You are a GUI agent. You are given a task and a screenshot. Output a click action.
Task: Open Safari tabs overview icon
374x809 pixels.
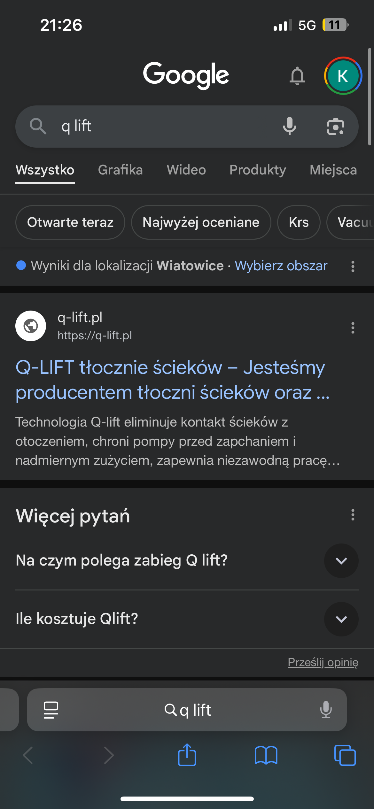point(345,755)
